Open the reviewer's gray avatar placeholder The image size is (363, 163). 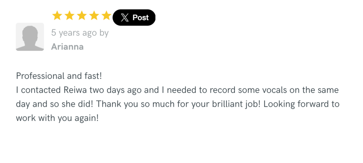[30, 37]
